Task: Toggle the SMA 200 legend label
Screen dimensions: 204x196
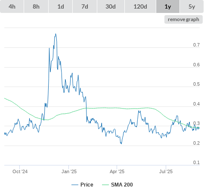Action: pyautogui.click(x=122, y=185)
